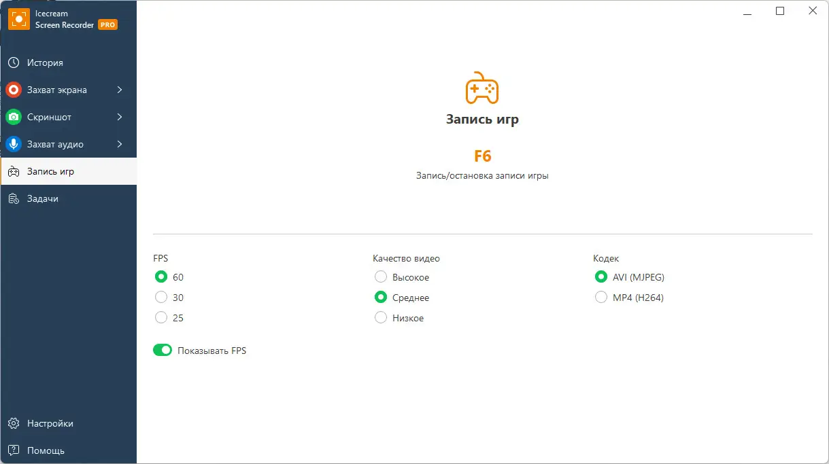Click the Icecream Screen Recorder logo
Viewport: 829px width, 464px height.
pos(19,19)
